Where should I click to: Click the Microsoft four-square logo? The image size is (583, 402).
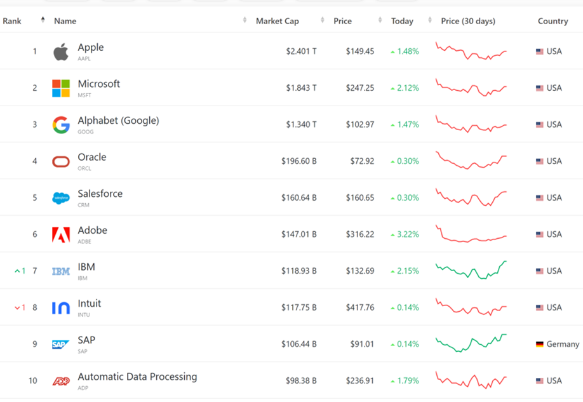click(x=61, y=88)
